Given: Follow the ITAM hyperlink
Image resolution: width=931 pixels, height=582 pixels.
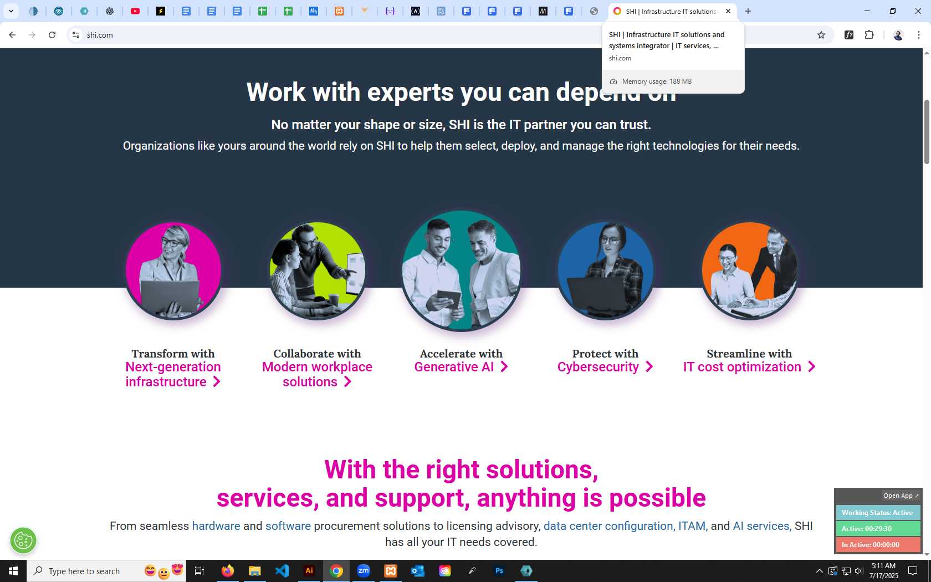Looking at the screenshot, I should click(692, 526).
